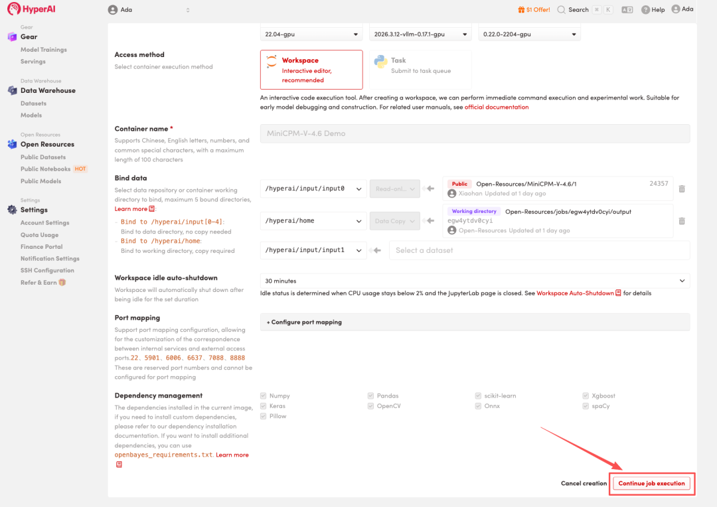Delete the MiniCPM-V-4.6/1 binding with trash icon
The image size is (717, 507).
[682, 189]
